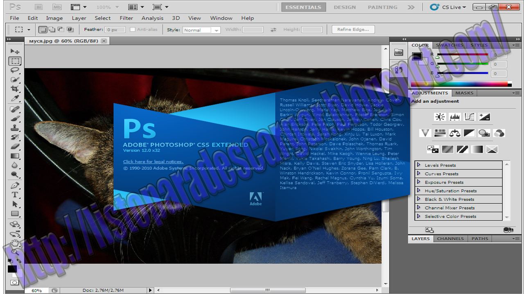Open the Filter menu
The image size is (524, 294).
point(126,18)
